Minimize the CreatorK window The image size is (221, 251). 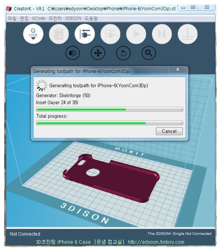pyautogui.click(x=183, y=8)
